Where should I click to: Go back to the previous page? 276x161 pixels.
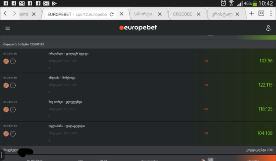(5, 13)
